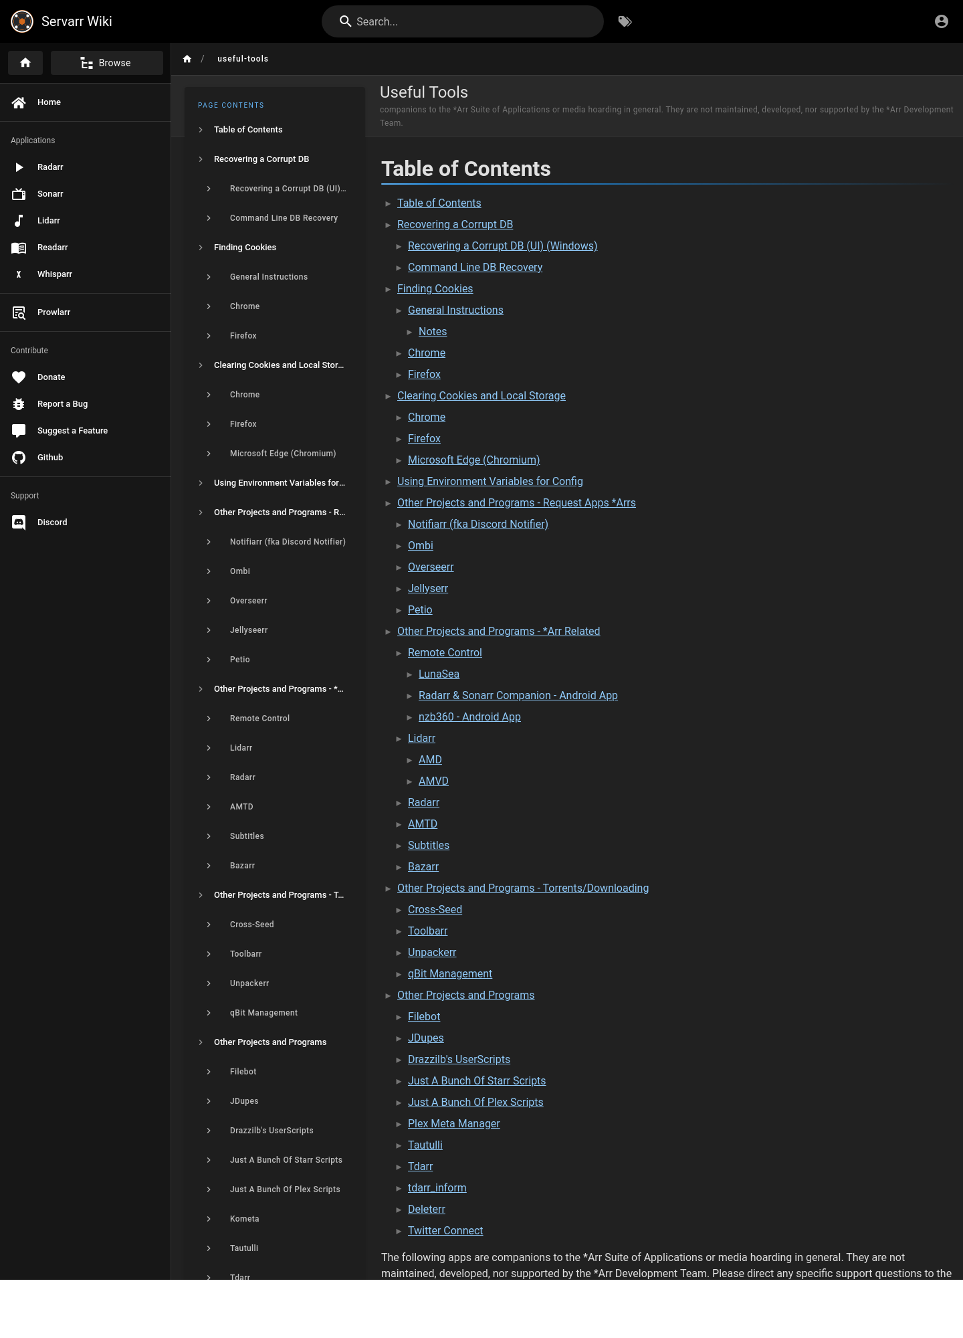Select Command Line DB Recovery in Page Contents
Screen dimensions: 963x1338
tap(275, 218)
